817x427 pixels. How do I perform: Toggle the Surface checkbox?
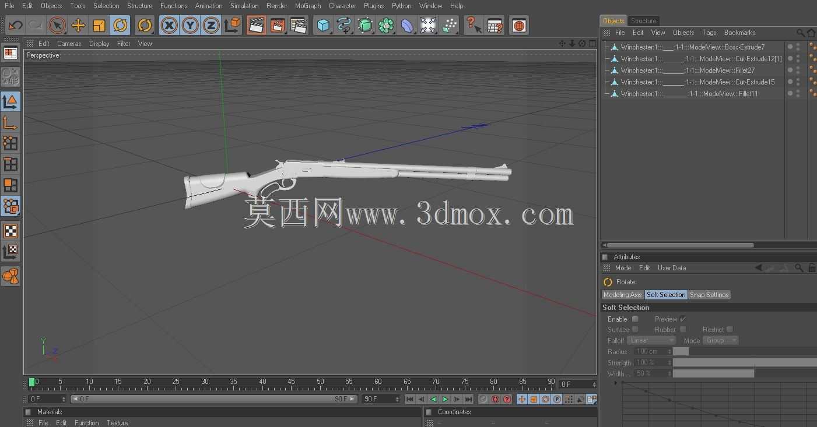click(x=635, y=330)
